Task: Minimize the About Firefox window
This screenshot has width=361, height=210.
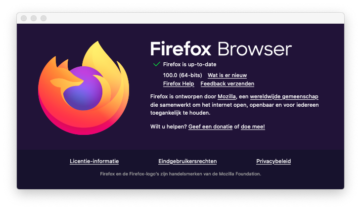Action: click(34, 18)
